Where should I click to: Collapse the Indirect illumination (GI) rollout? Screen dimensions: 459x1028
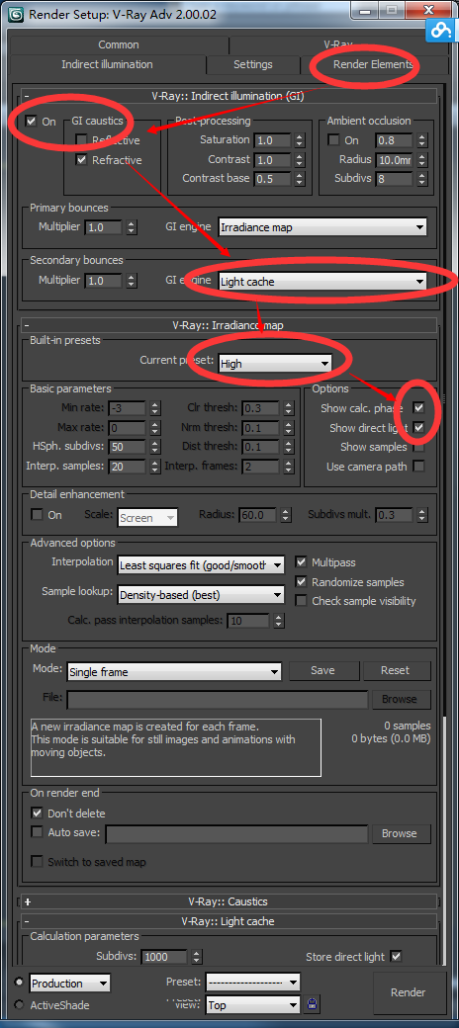229,96
